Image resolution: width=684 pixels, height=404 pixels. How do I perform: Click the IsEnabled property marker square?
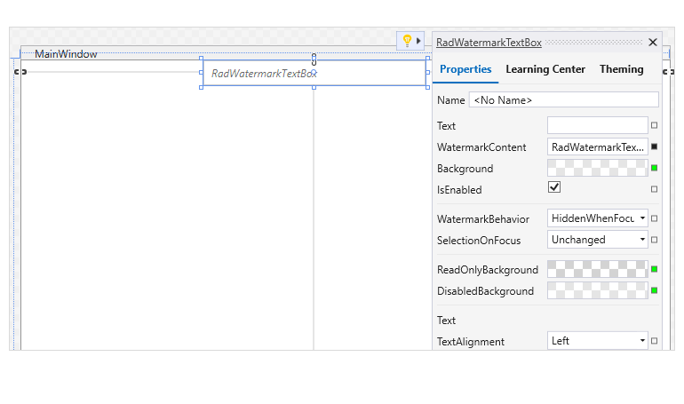pyautogui.click(x=654, y=189)
